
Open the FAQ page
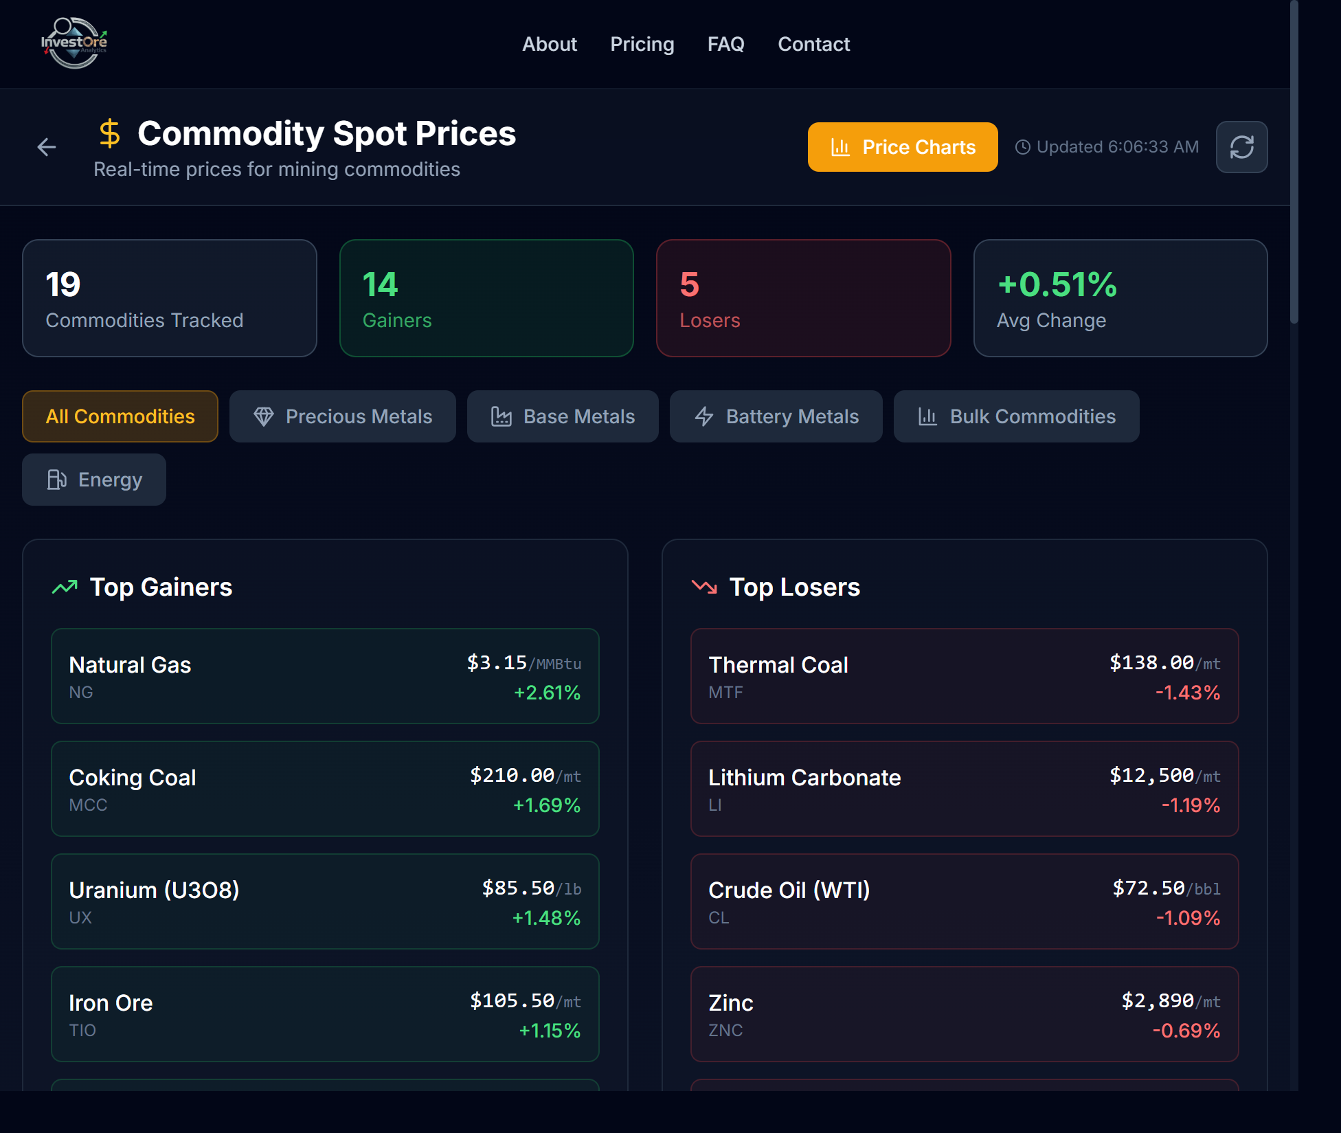[725, 44]
